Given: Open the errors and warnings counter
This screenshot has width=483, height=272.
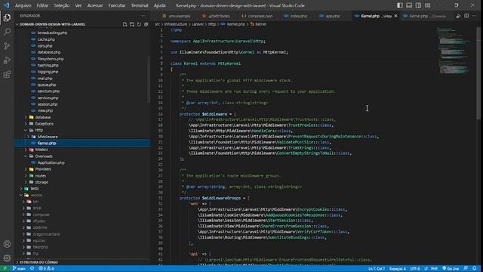Looking at the screenshot, I should (46, 269).
